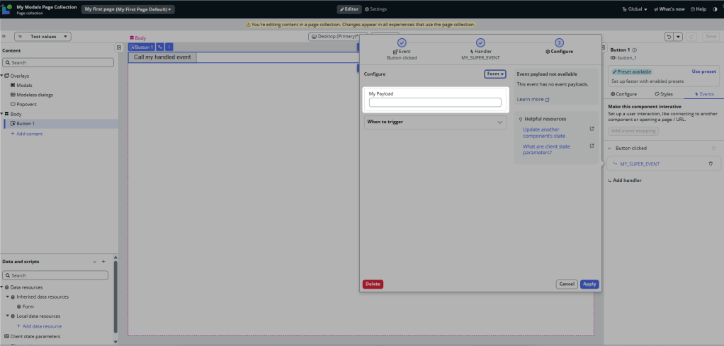Open external link icon for Update another component's state
724x346 pixels.
coord(592,129)
